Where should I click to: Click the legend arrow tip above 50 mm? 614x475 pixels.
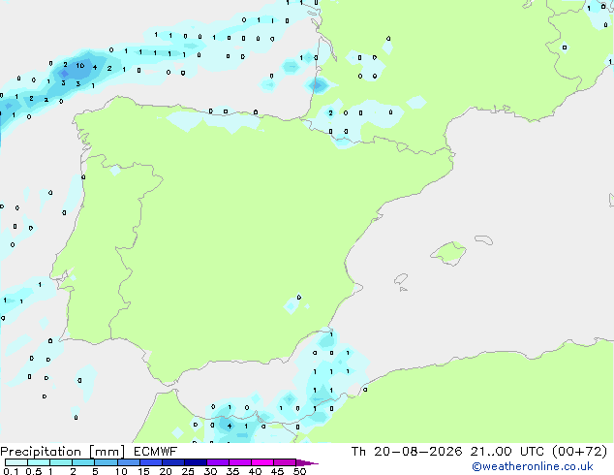[x=307, y=462]
